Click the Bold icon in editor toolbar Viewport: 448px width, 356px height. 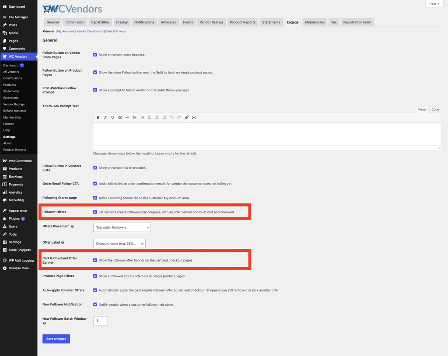tap(98, 118)
